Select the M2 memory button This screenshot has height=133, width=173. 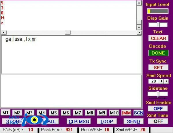click(17, 113)
